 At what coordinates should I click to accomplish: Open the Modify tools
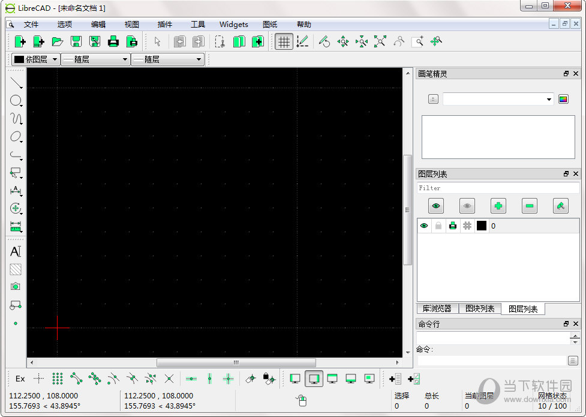[x=16, y=208]
